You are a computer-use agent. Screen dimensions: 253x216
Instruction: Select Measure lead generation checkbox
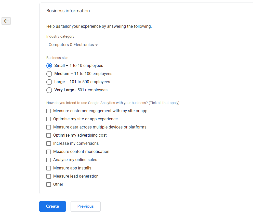point(49,176)
